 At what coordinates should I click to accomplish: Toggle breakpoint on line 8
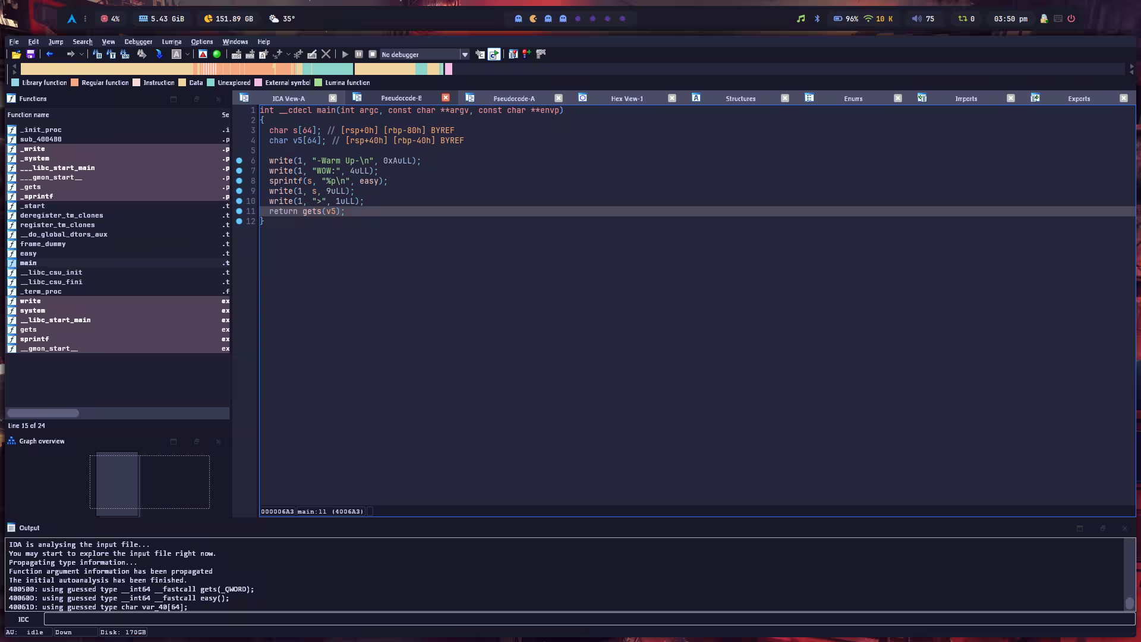point(239,181)
